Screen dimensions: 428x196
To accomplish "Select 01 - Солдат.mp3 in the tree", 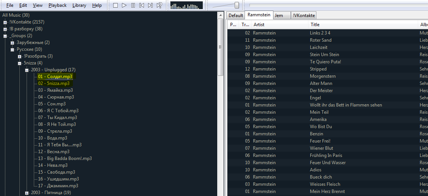I will [x=55, y=77].
